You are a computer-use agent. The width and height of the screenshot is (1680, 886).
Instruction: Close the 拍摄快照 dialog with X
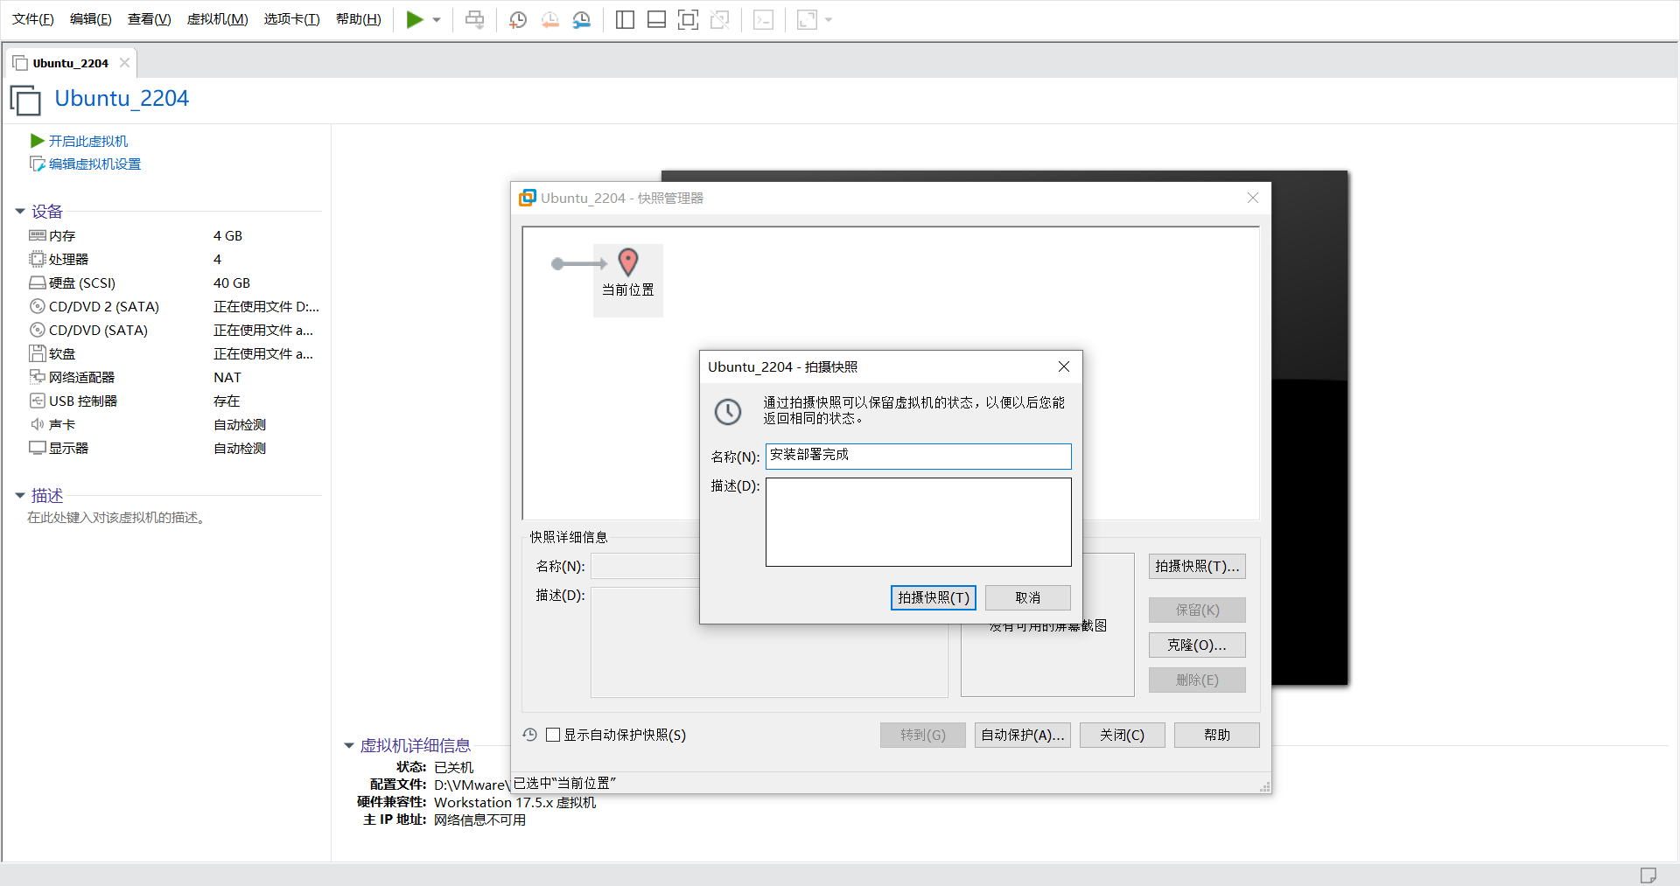point(1064,366)
